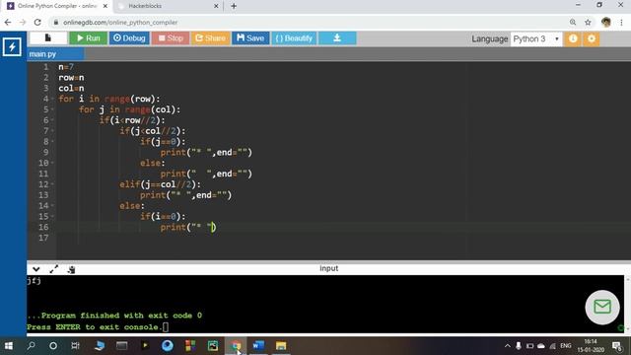The image size is (631, 355).
Task: Open a new browser tab
Action: 234,6
